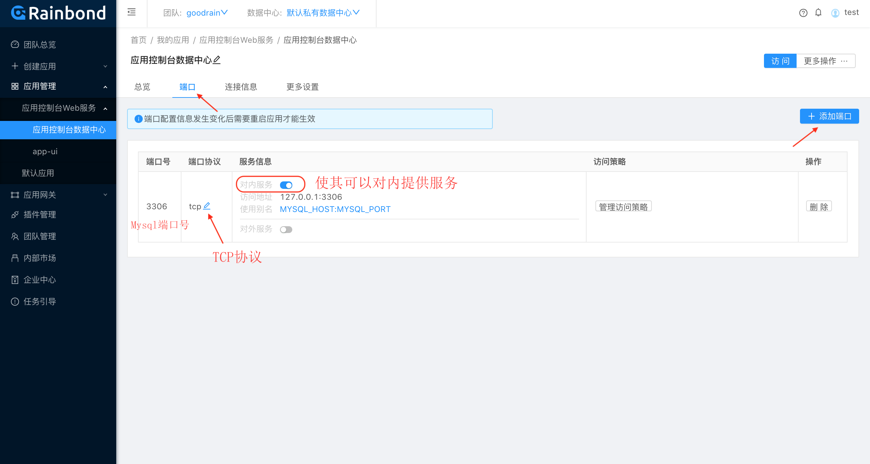Expand the 应用网关 menu
Image resolution: width=870 pixels, height=464 pixels.
point(58,195)
